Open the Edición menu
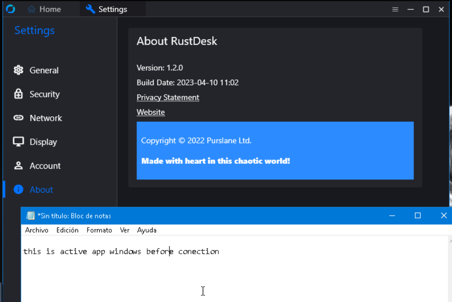Image resolution: width=452 pixels, height=302 pixels. (x=67, y=230)
